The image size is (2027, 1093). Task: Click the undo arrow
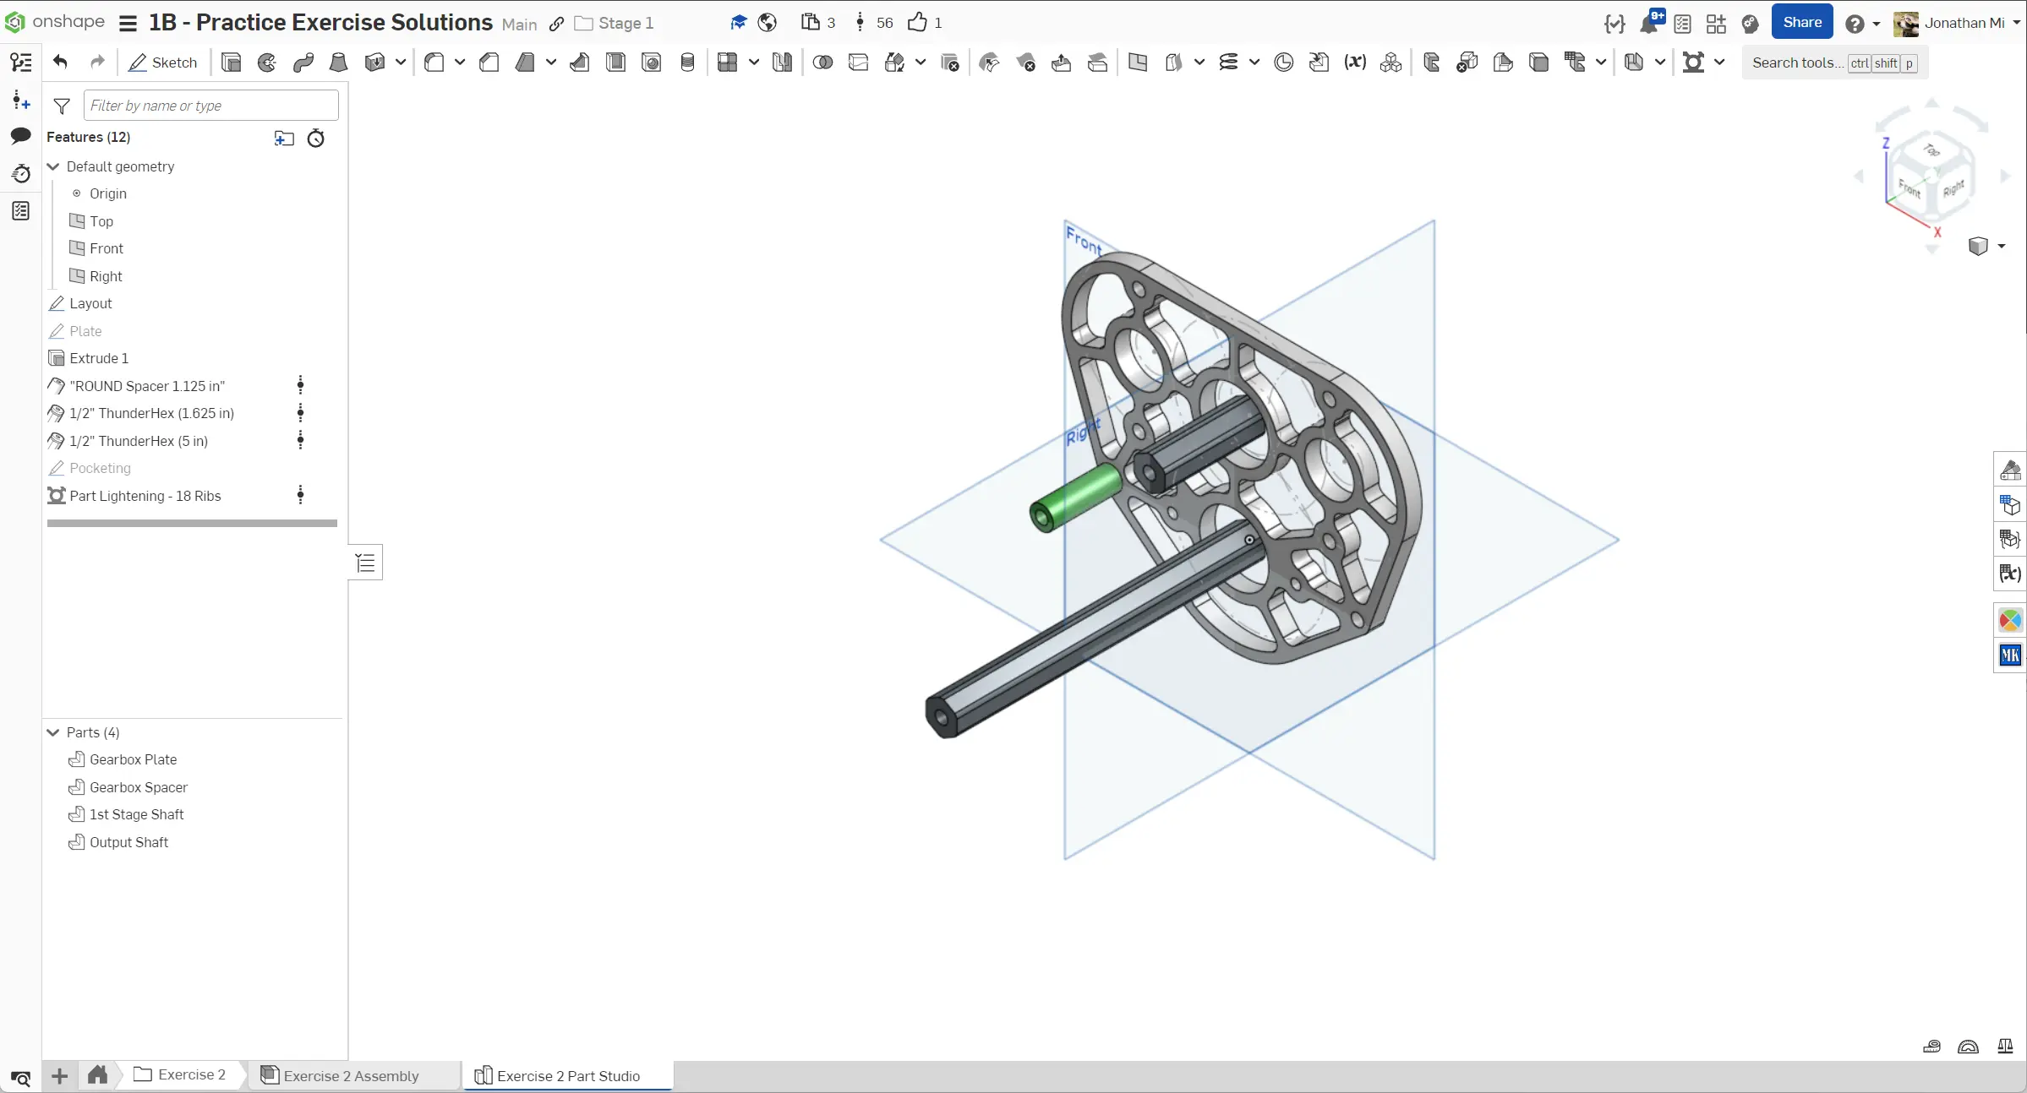pyautogui.click(x=60, y=62)
